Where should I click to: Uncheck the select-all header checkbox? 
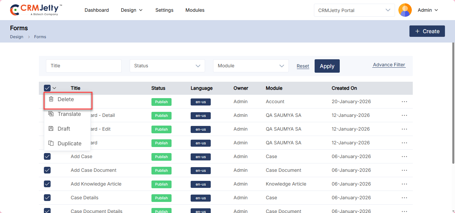click(x=47, y=88)
